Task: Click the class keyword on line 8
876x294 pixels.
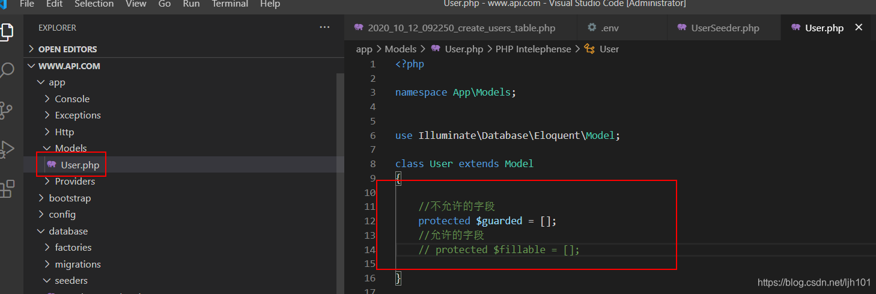Action: (x=410, y=164)
